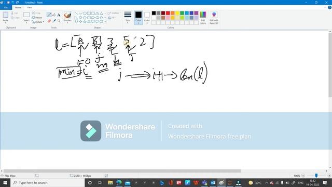Click the taskbar search box

point(47,182)
